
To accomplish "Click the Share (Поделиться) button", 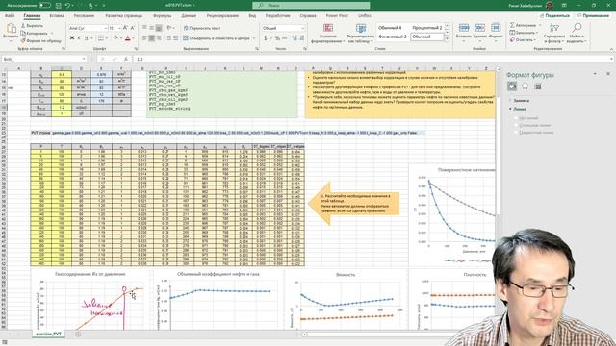I will point(554,15).
